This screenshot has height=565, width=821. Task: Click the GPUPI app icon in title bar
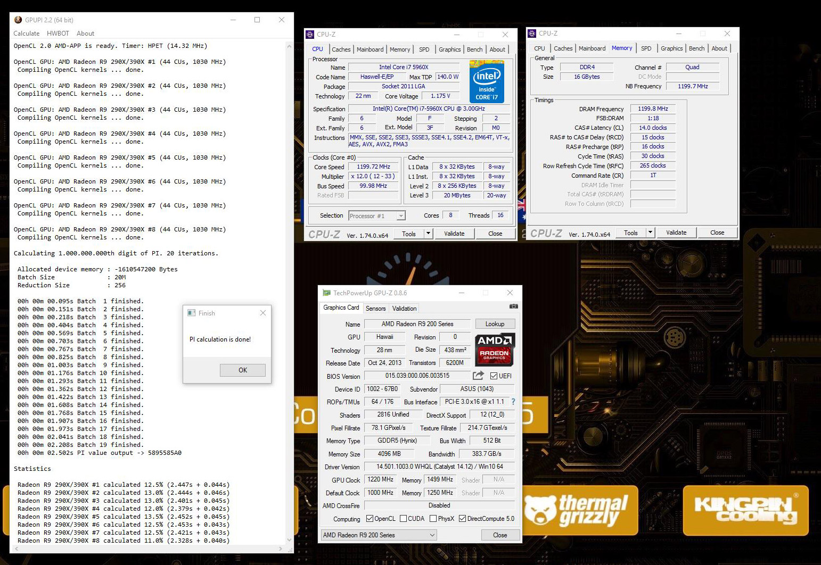tap(18, 20)
